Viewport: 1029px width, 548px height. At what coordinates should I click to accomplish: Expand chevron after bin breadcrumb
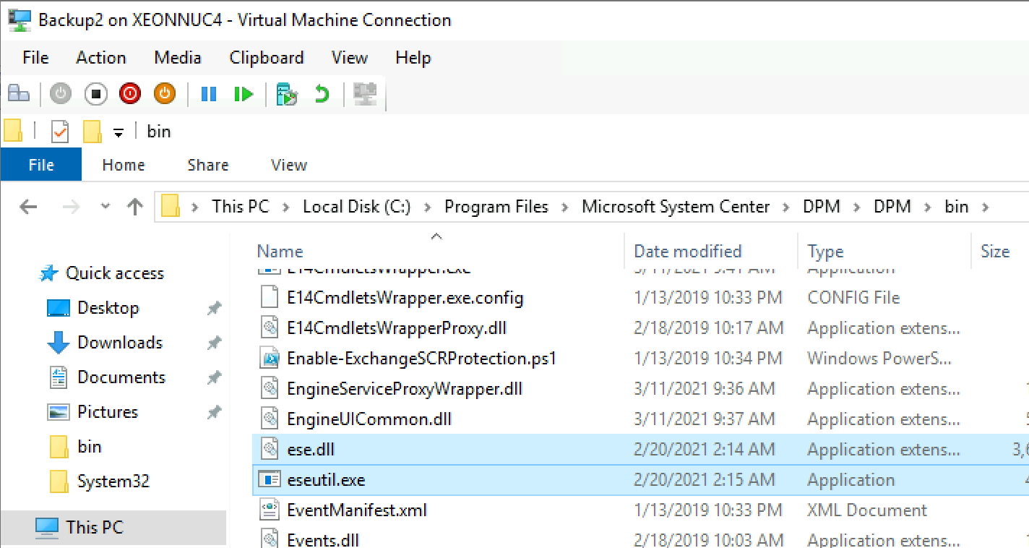coord(984,207)
